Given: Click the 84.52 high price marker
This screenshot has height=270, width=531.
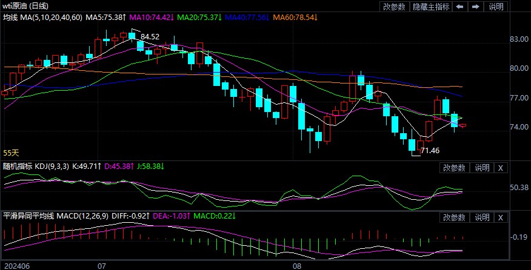Looking at the screenshot, I should (150, 37).
